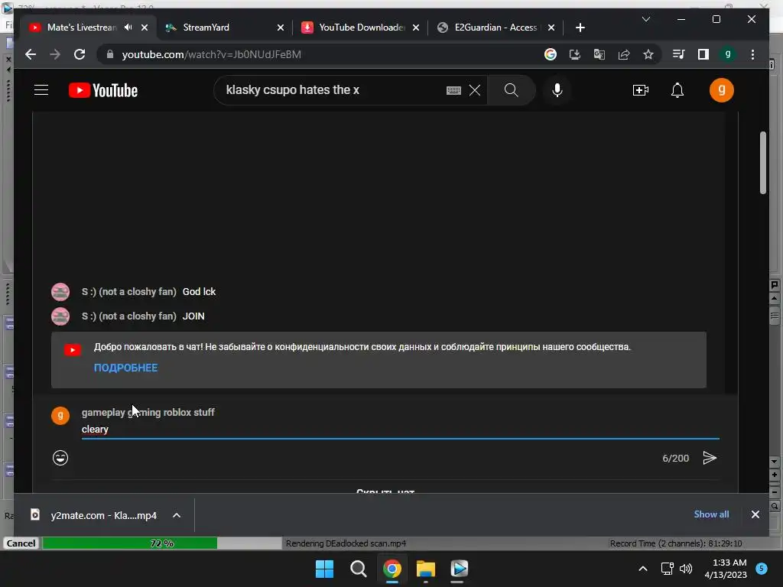Translate this page icon
The width and height of the screenshot is (783, 587).
599,54
